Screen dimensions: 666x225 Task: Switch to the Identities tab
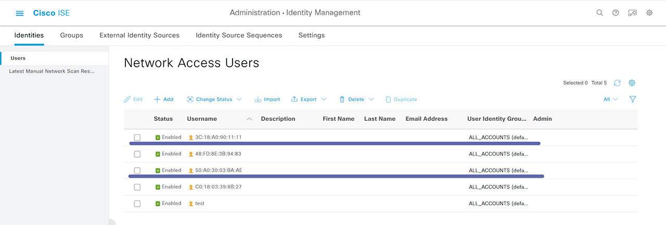pos(29,35)
